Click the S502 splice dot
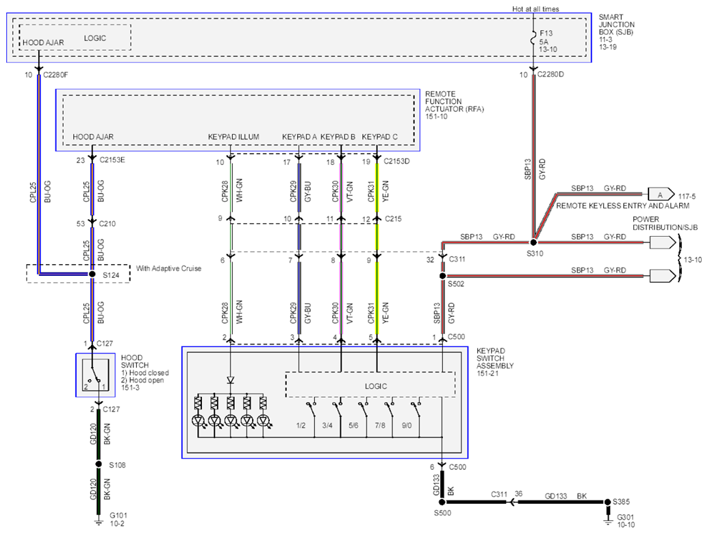This screenshot has width=708, height=534. pyautogui.click(x=442, y=276)
